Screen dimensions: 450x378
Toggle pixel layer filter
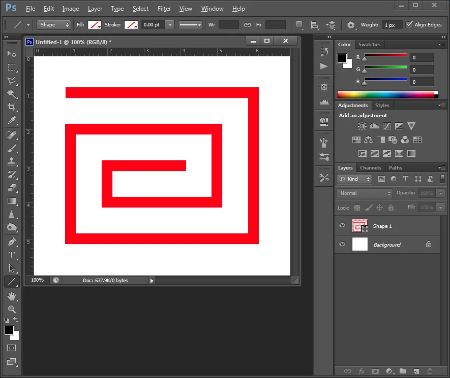point(381,179)
